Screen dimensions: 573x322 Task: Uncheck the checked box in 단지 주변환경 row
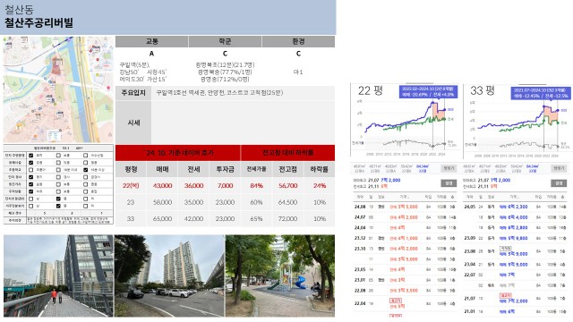[31, 156]
